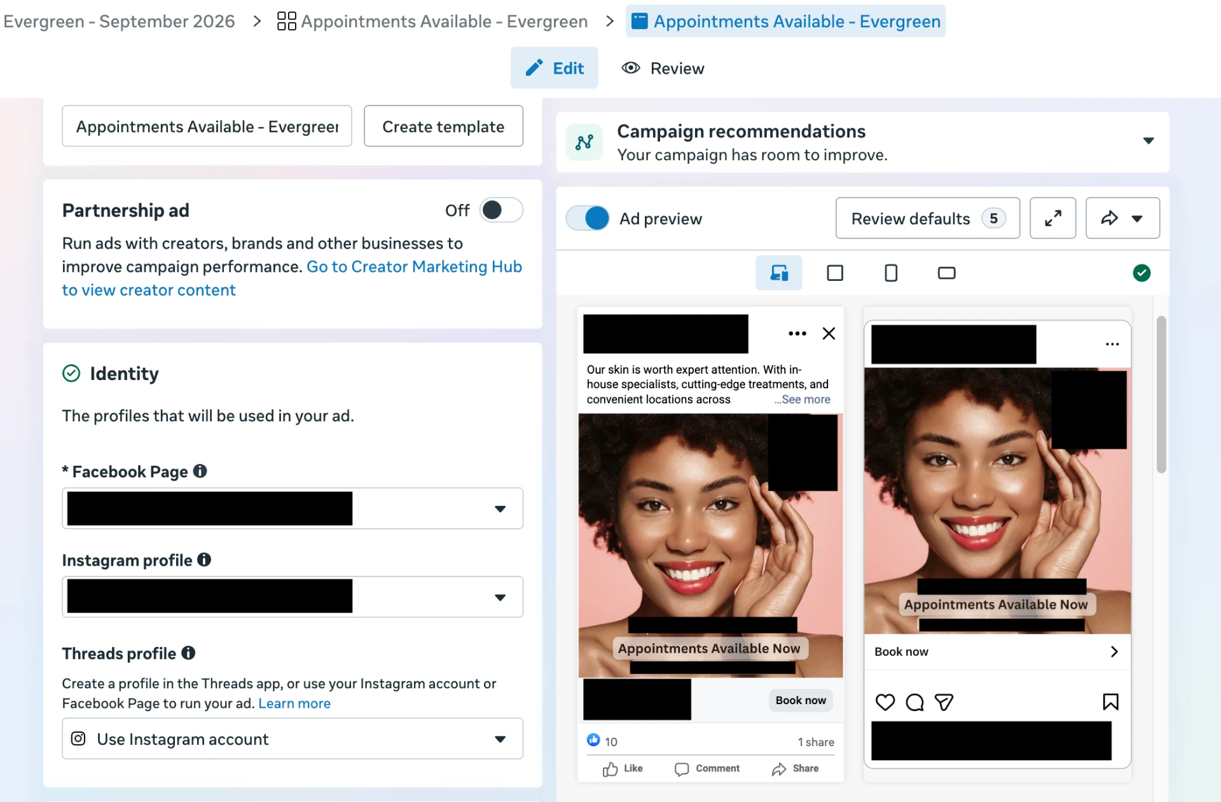Screen dimensions: 1221x802
Task: Click the ad set grid icon in breadcrumb
Action: click(287, 21)
